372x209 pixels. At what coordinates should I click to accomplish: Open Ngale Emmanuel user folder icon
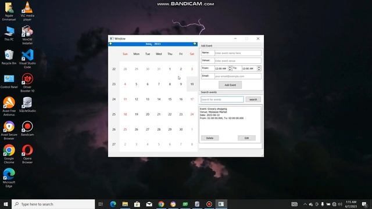point(9,11)
